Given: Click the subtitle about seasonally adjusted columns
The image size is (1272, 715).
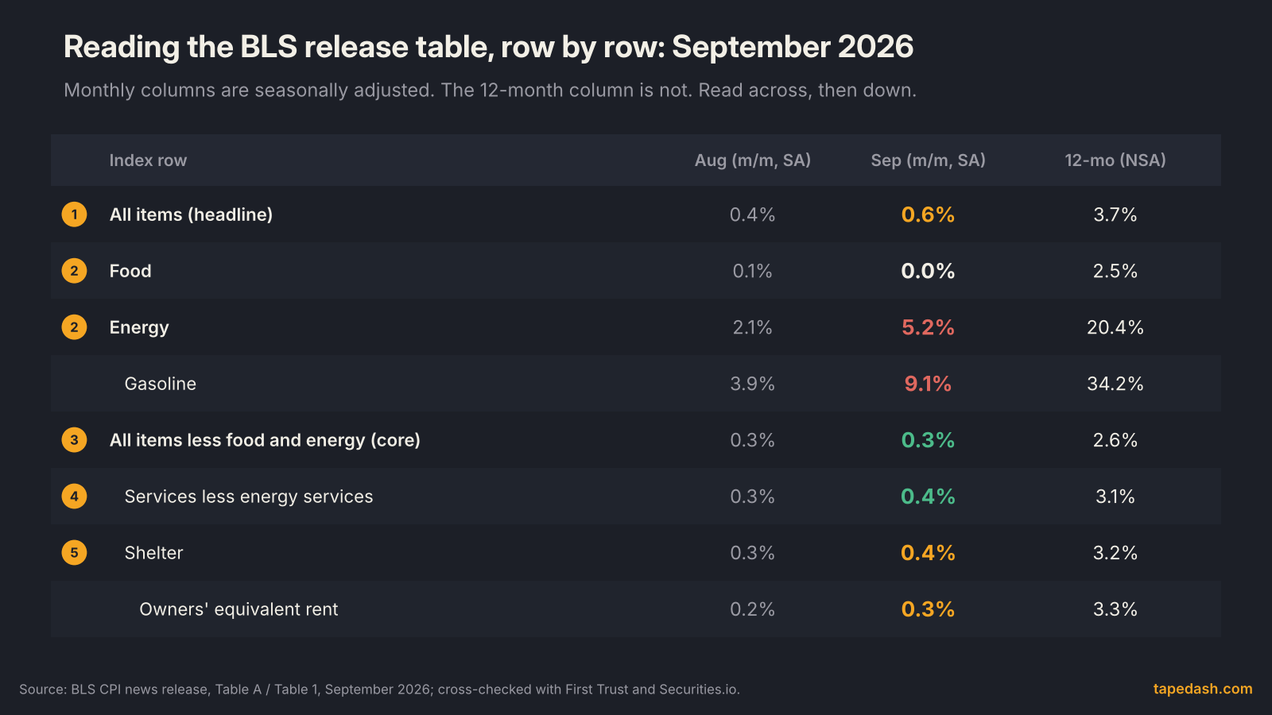Looking at the screenshot, I should pos(490,90).
